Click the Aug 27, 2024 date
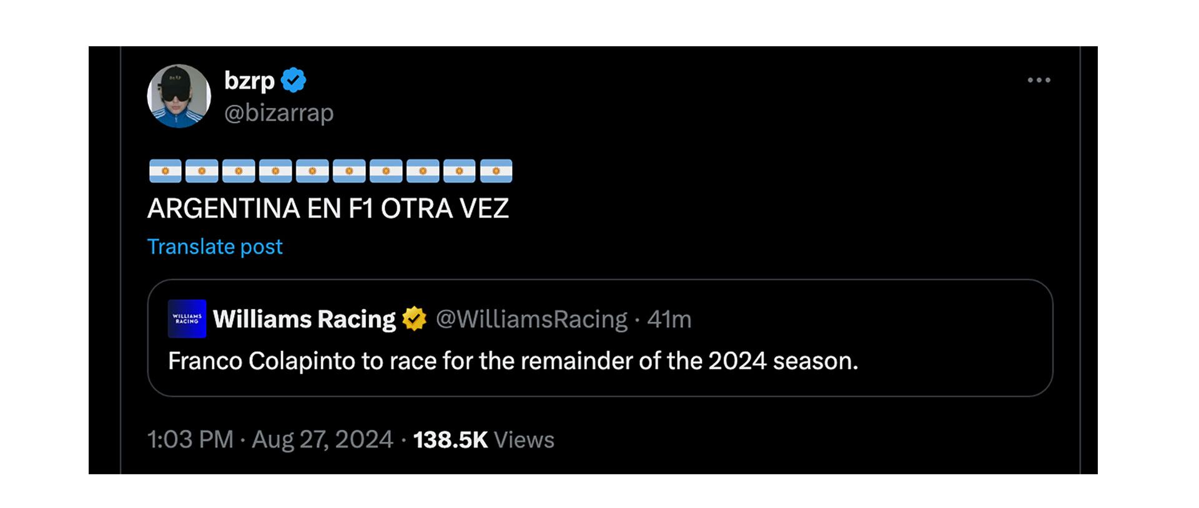The height and width of the screenshot is (508, 1199). point(322,439)
